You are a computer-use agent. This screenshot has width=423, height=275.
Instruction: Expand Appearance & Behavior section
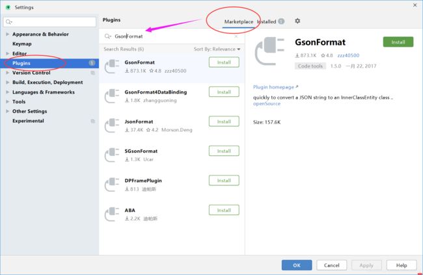coord(8,34)
